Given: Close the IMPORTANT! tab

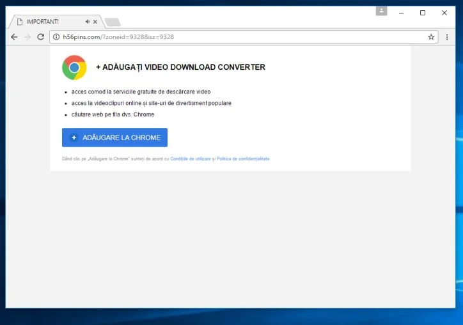Looking at the screenshot, I should coord(95,22).
